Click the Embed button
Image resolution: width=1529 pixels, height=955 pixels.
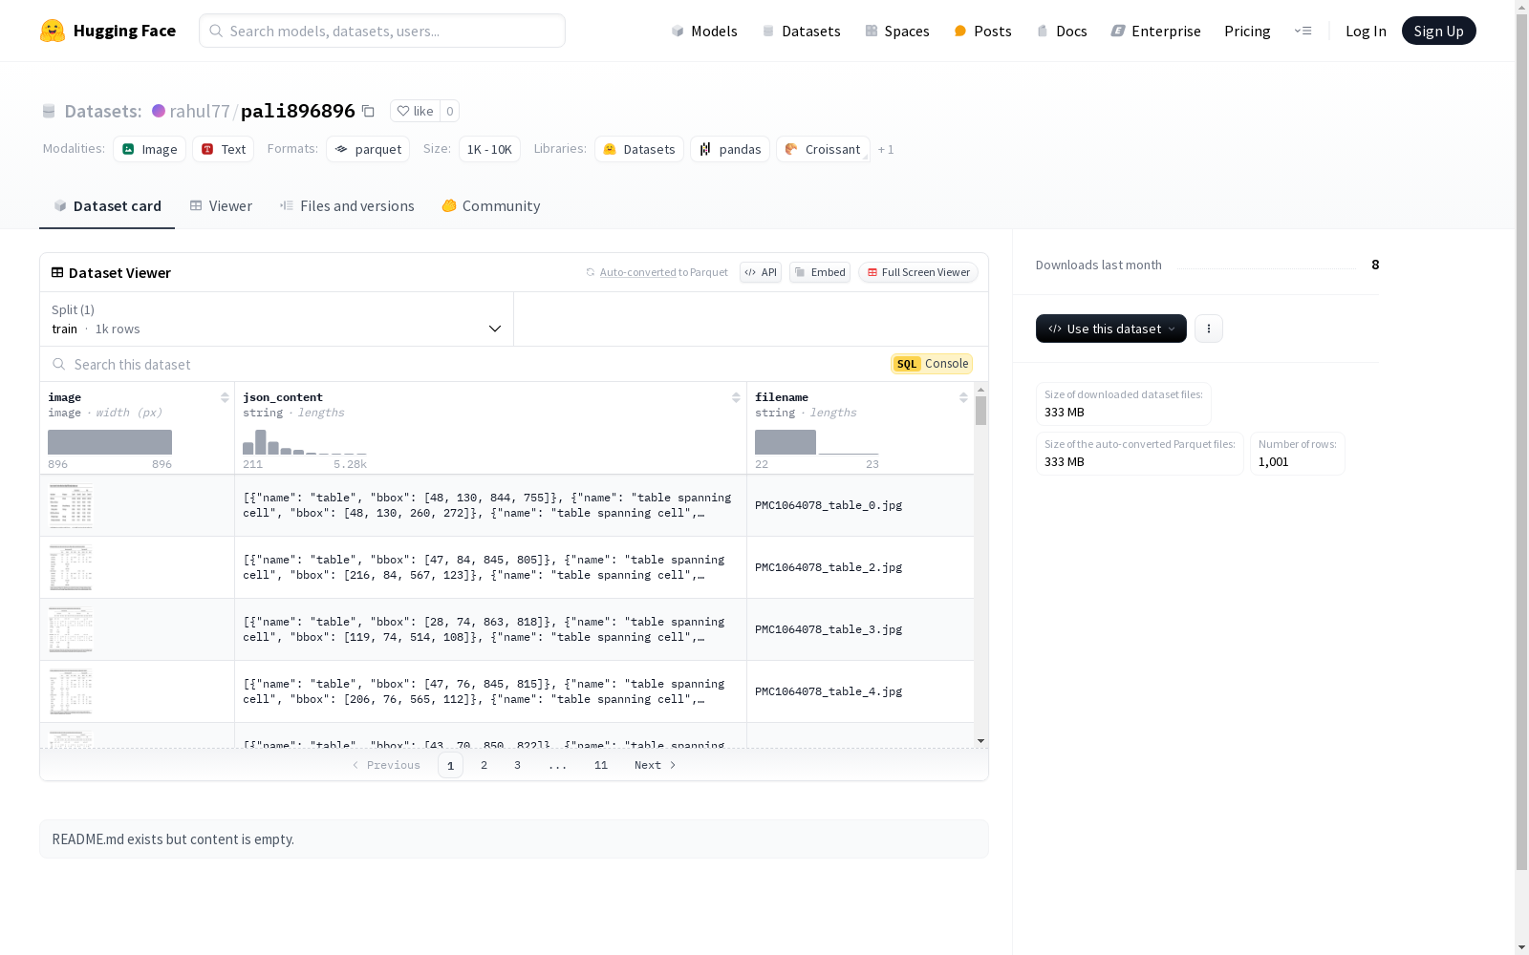pyautogui.click(x=820, y=272)
